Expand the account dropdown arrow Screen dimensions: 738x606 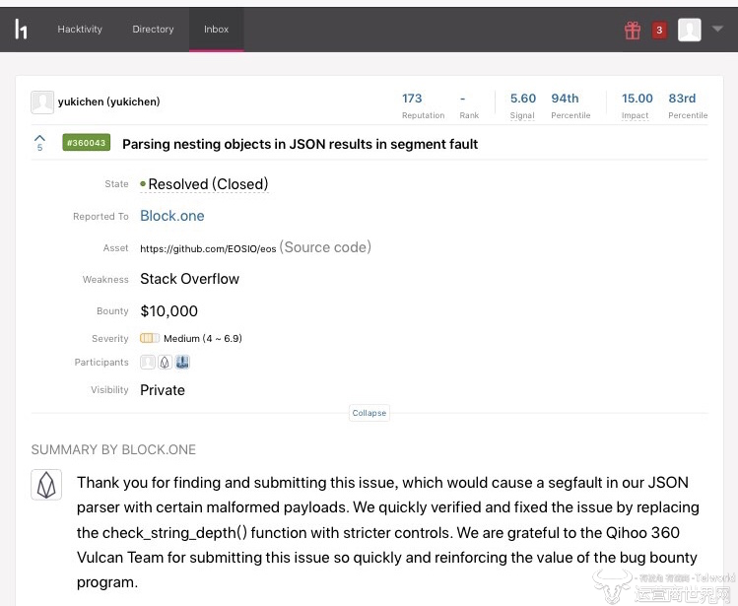(x=717, y=30)
